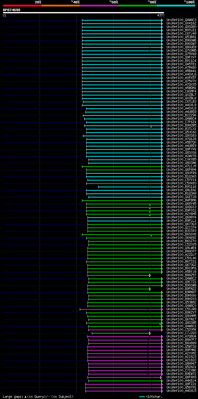The height and width of the screenshot is (399, 198).
Task: Select label UniRef100_Q68Y45
Action: 181,204
